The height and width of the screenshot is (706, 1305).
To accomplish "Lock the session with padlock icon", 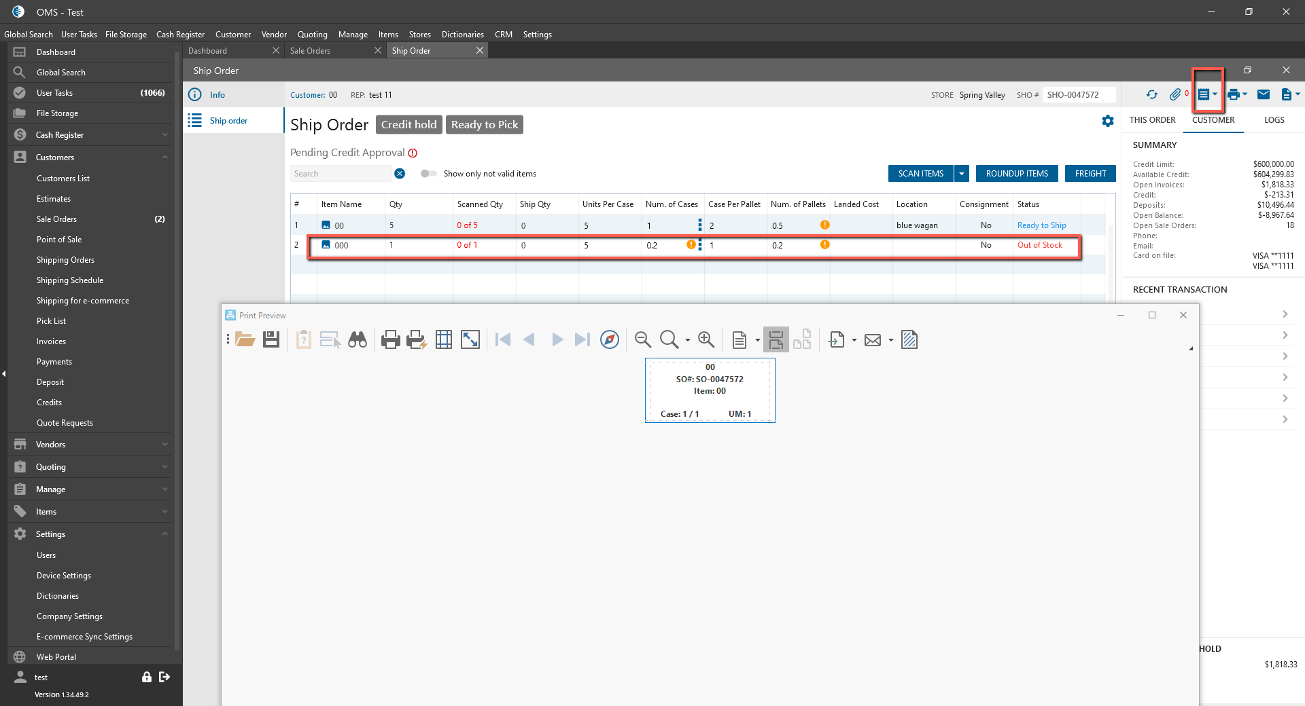I will click(147, 677).
